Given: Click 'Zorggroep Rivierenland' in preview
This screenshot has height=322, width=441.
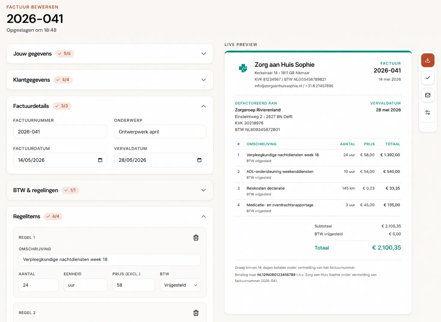Looking at the screenshot, I should point(258,110).
